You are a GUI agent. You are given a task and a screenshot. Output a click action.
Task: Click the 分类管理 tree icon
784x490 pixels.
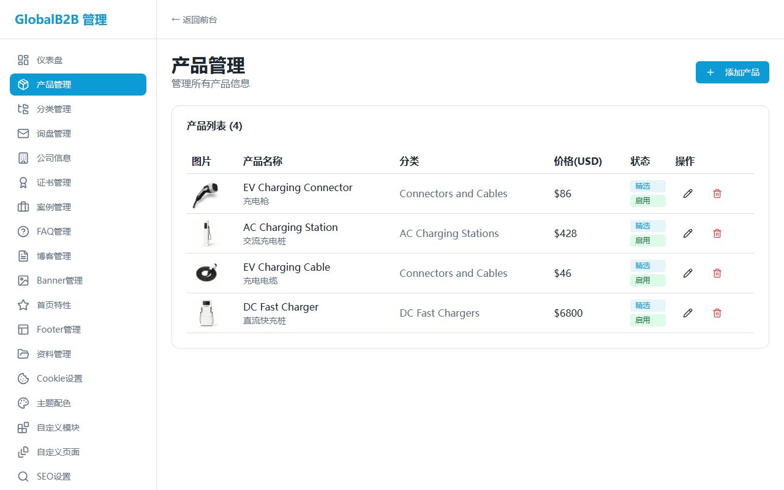click(x=23, y=109)
